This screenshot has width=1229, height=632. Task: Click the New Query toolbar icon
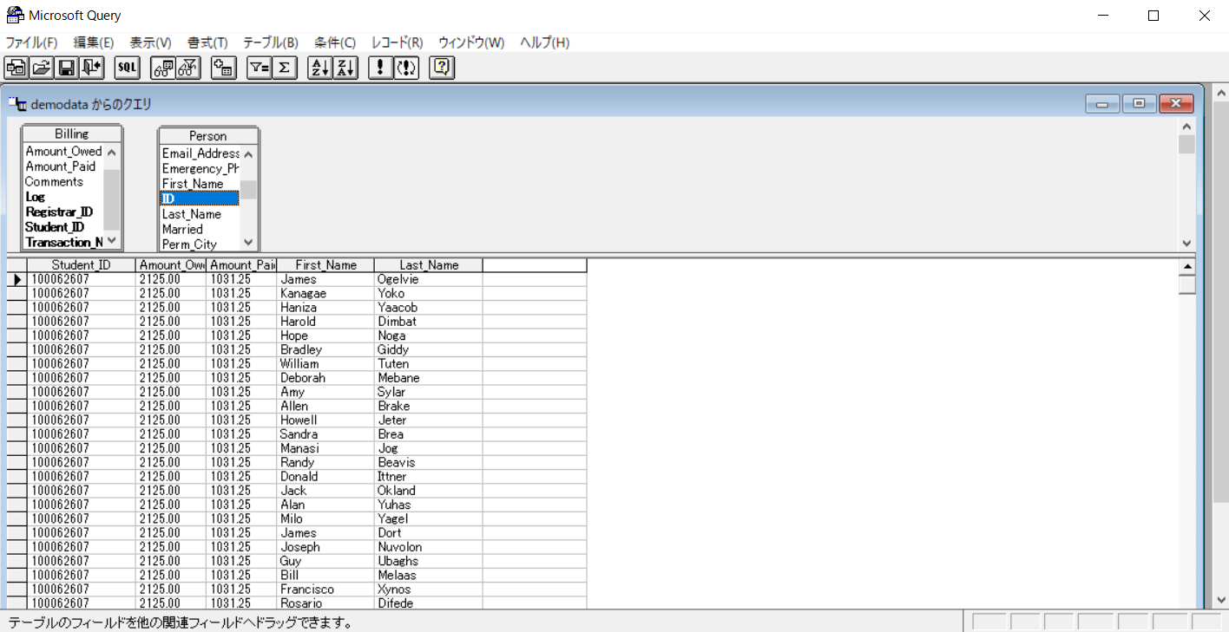(16, 68)
